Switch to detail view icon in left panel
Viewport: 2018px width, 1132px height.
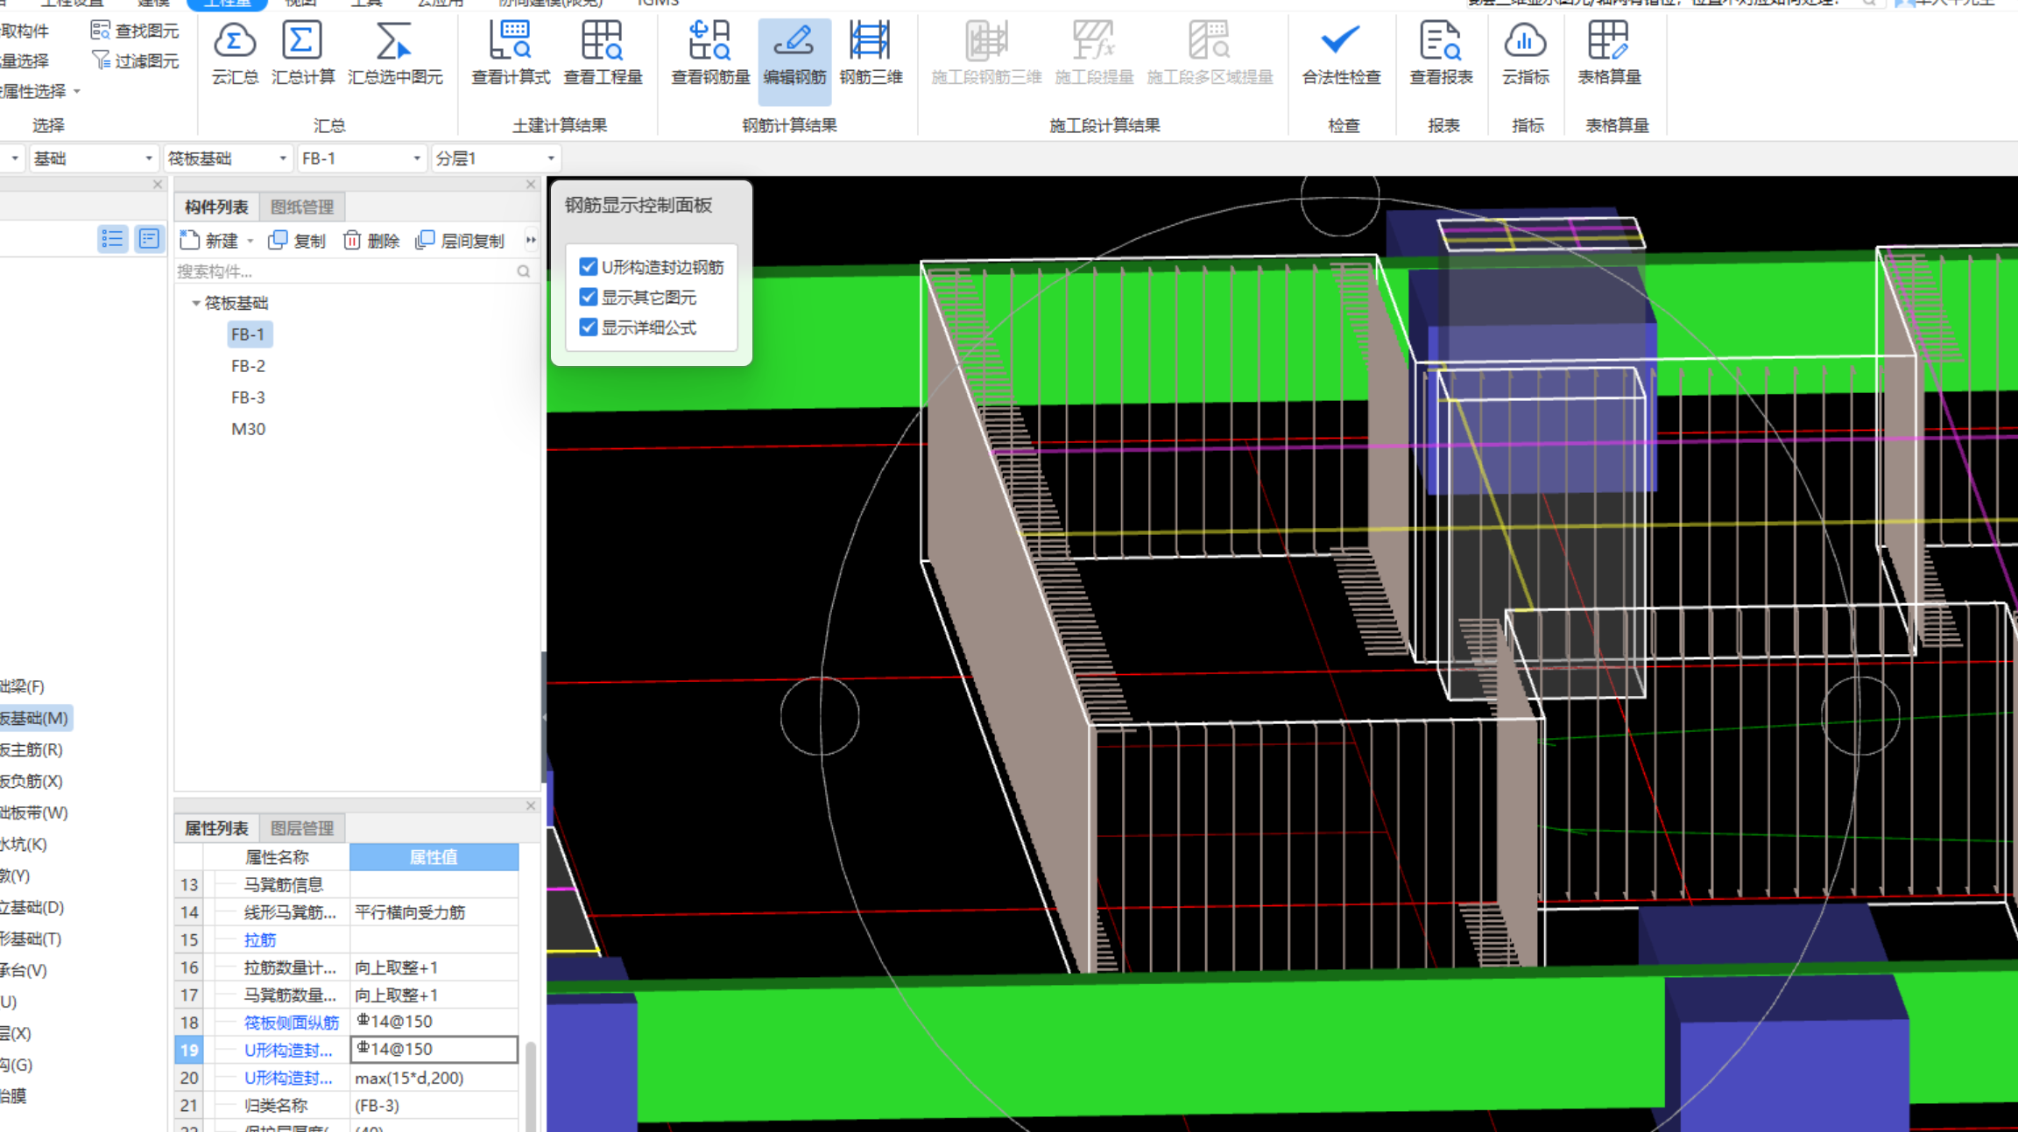(x=149, y=239)
